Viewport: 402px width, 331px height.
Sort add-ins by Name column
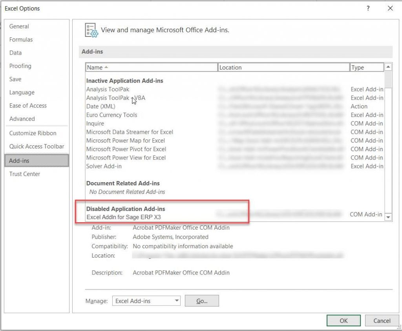[x=152, y=68]
